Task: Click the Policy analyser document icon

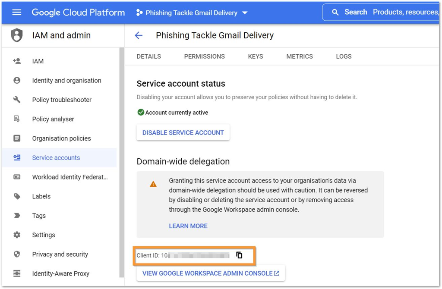Action: [x=17, y=119]
